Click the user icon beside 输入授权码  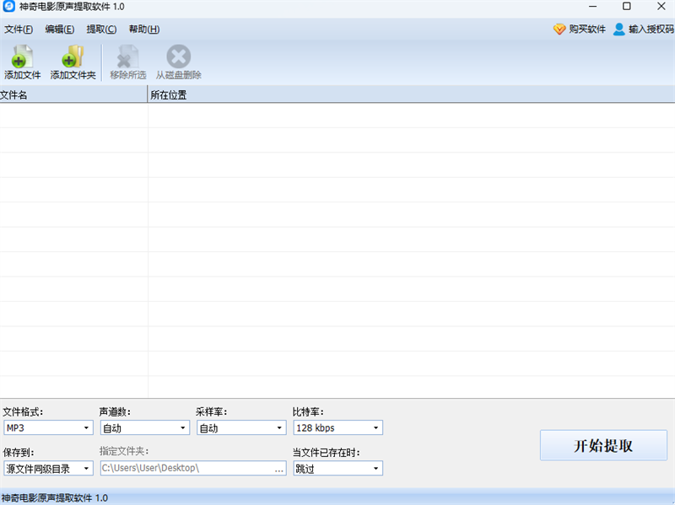pos(618,29)
